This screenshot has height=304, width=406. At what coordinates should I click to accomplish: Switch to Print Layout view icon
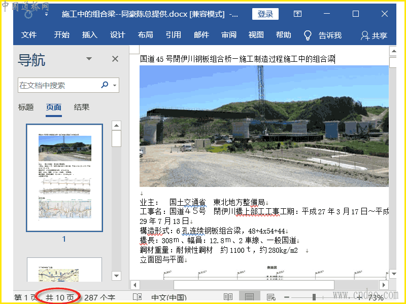tap(249, 297)
